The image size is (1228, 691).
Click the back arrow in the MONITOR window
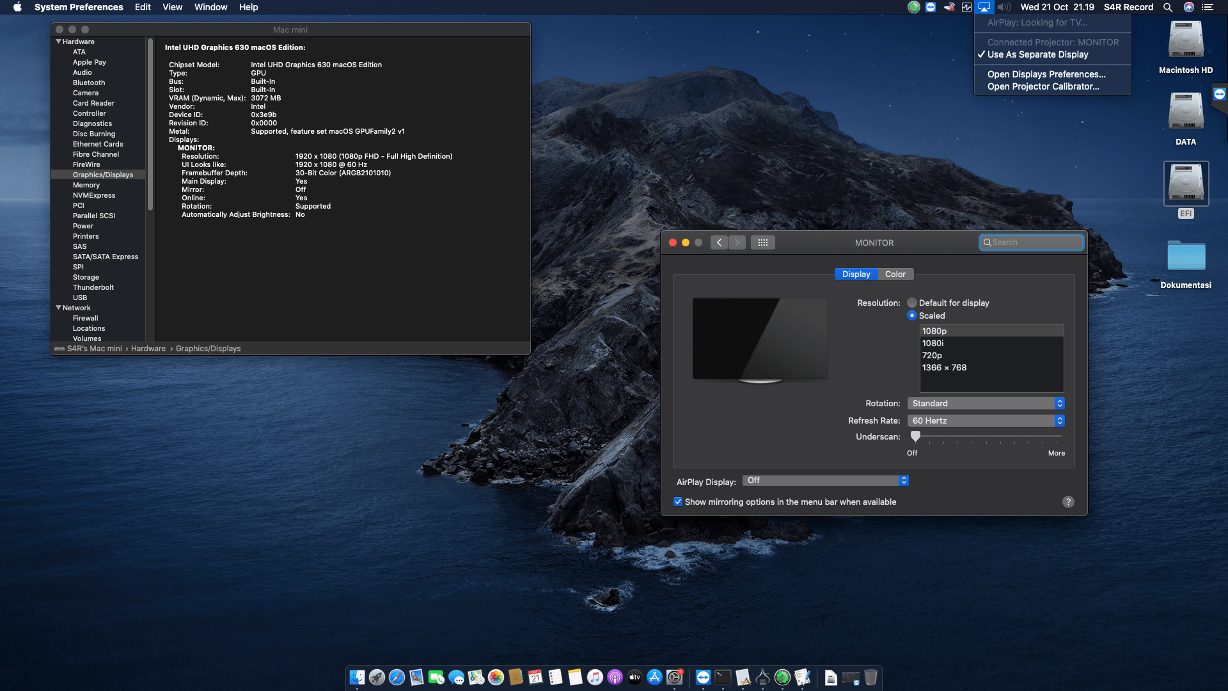pos(719,242)
